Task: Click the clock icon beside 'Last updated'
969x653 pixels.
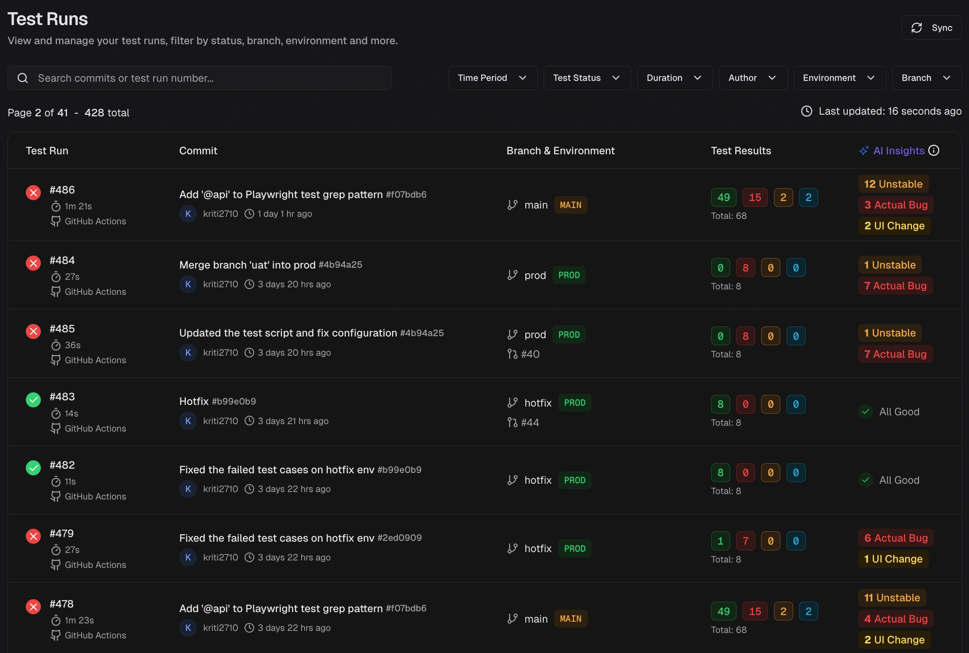Action: click(807, 111)
